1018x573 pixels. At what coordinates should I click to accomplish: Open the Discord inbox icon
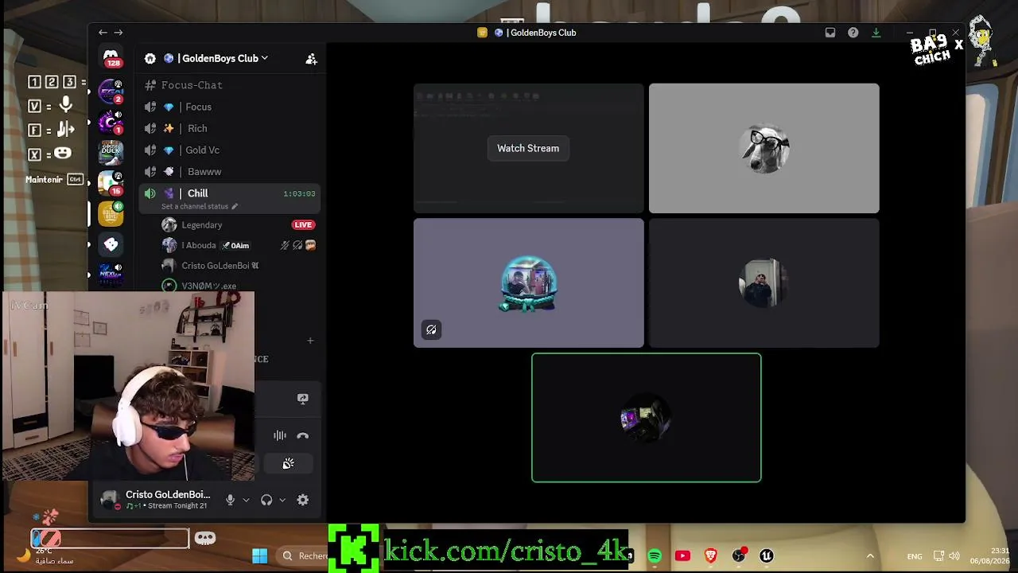coord(830,33)
